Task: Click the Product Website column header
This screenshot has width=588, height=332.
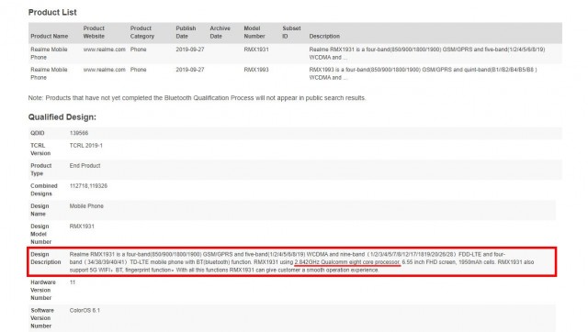Action: click(x=94, y=32)
